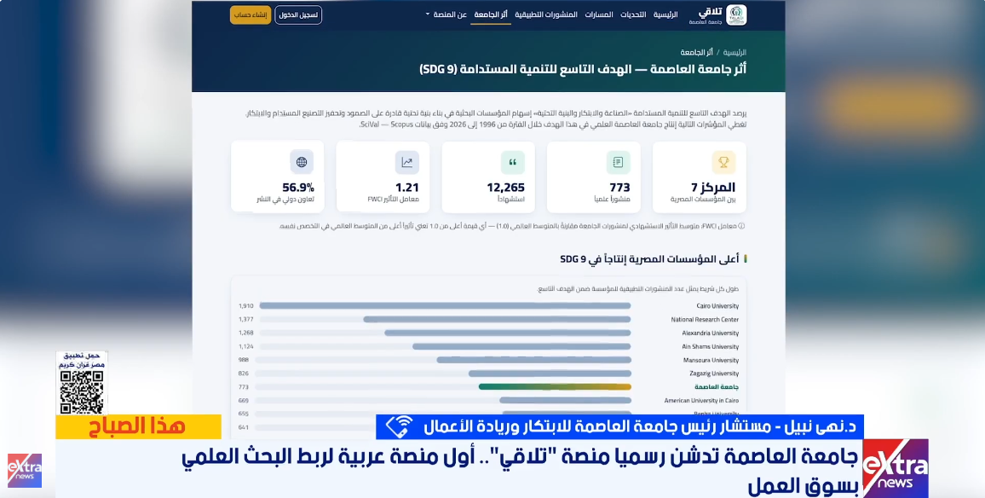Click the 'المركز 7' ranking figure

713,188
